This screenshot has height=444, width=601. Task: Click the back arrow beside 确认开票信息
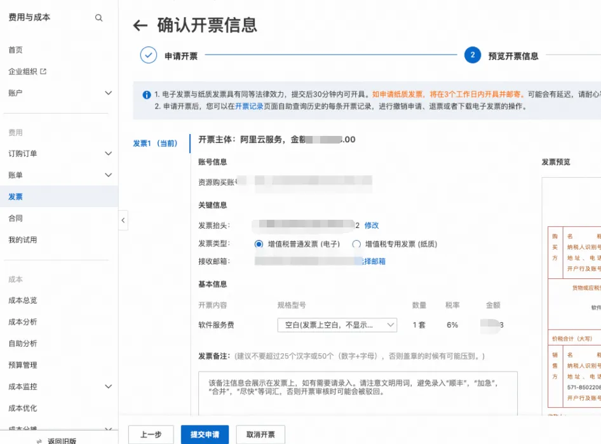[x=140, y=24]
